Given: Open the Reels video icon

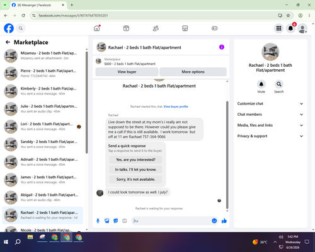Looking at the screenshot, I should pyautogui.click(x=126, y=28).
